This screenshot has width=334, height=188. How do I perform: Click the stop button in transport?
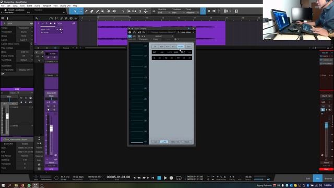[159, 178]
